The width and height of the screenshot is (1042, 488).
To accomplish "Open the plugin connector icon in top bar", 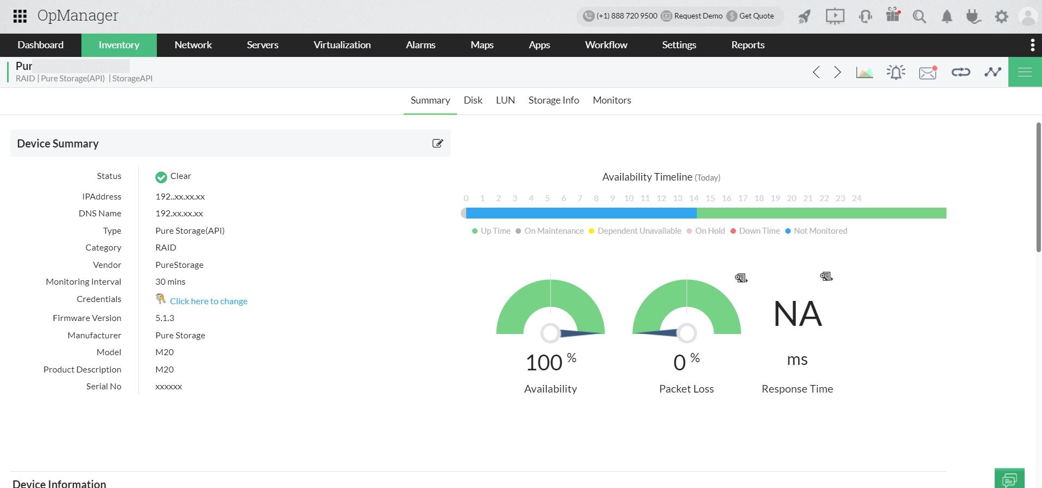I will click(974, 17).
